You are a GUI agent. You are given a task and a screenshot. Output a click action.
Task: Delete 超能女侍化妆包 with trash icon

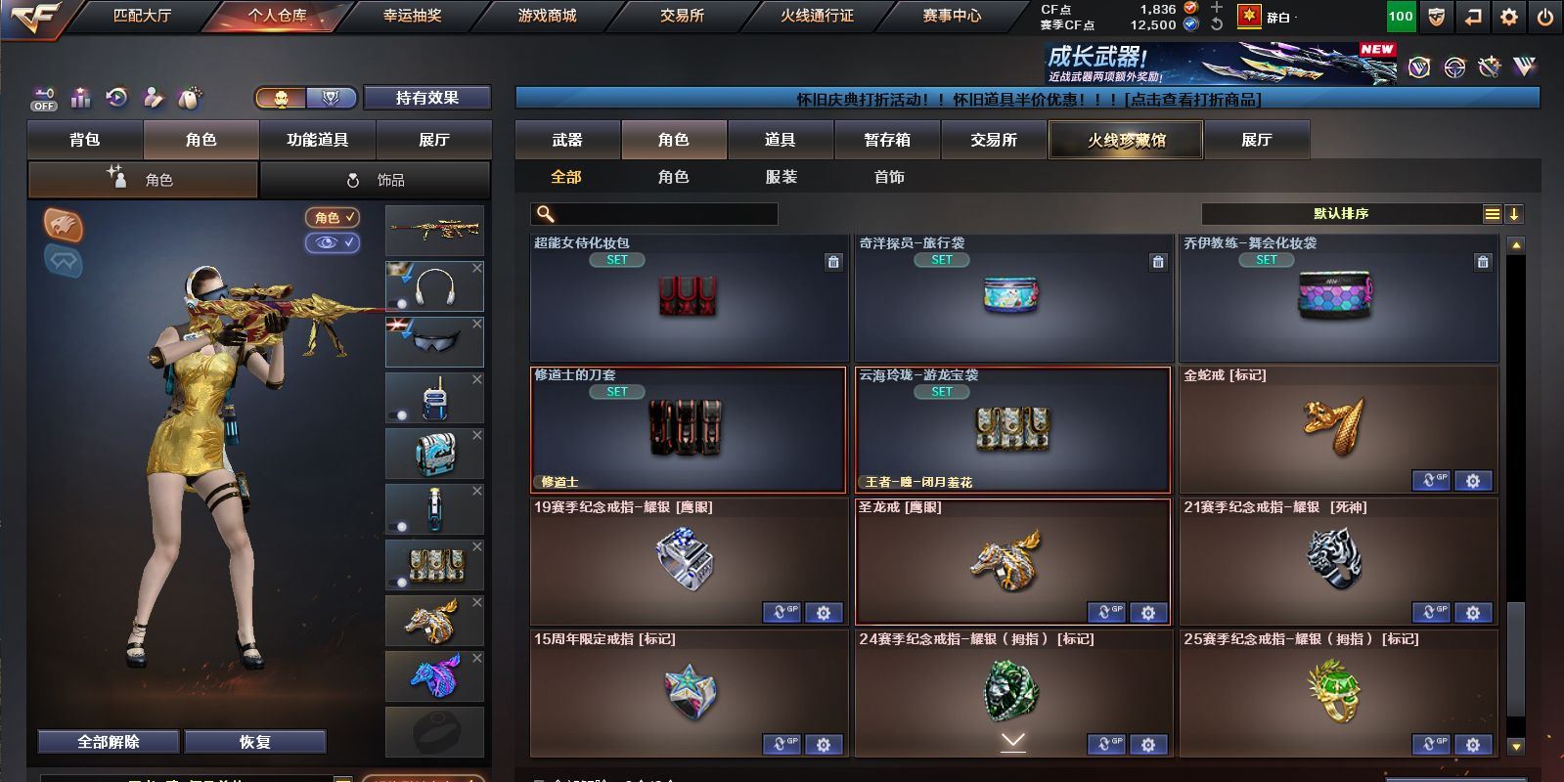[833, 262]
